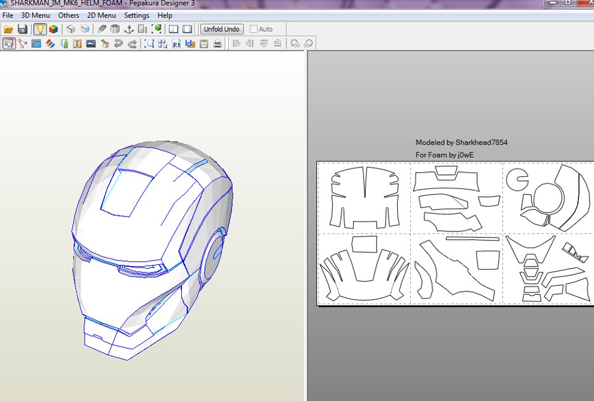Save the project with the floppy disk icon
This screenshot has height=401, width=594.
[22, 29]
